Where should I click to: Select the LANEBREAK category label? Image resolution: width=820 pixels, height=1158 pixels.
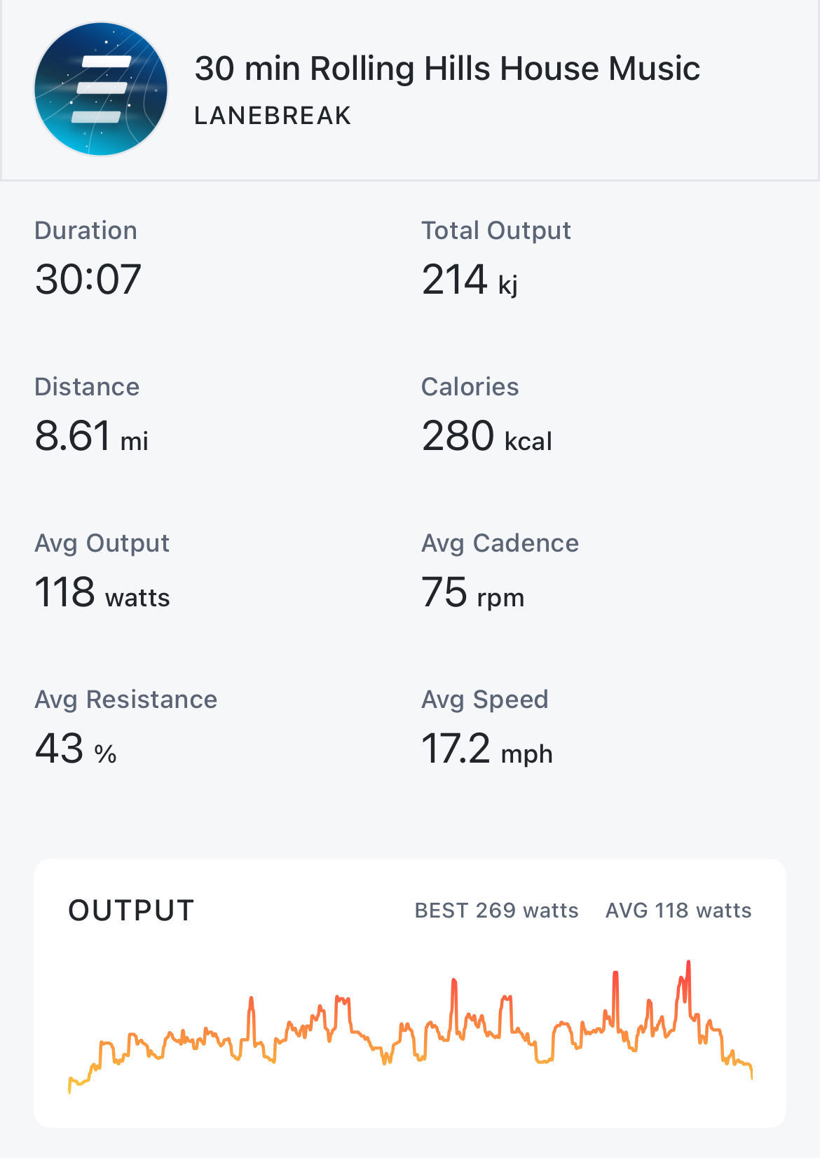(x=273, y=116)
